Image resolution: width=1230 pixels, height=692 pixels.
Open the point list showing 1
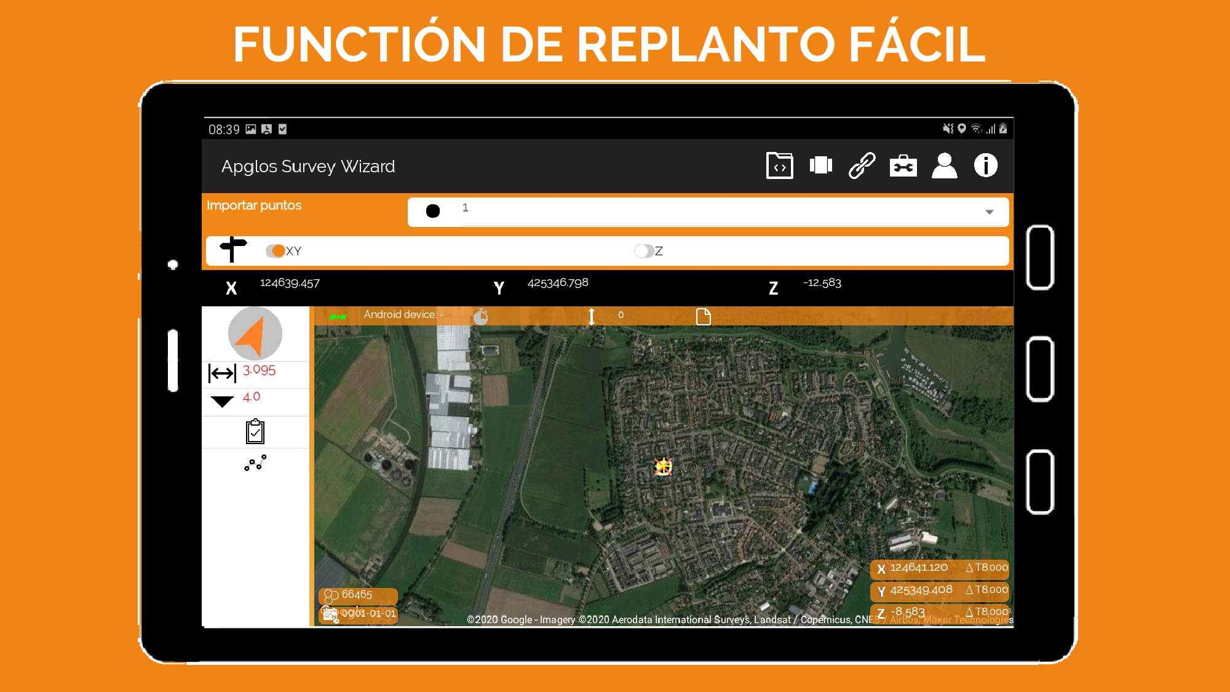tap(708, 212)
